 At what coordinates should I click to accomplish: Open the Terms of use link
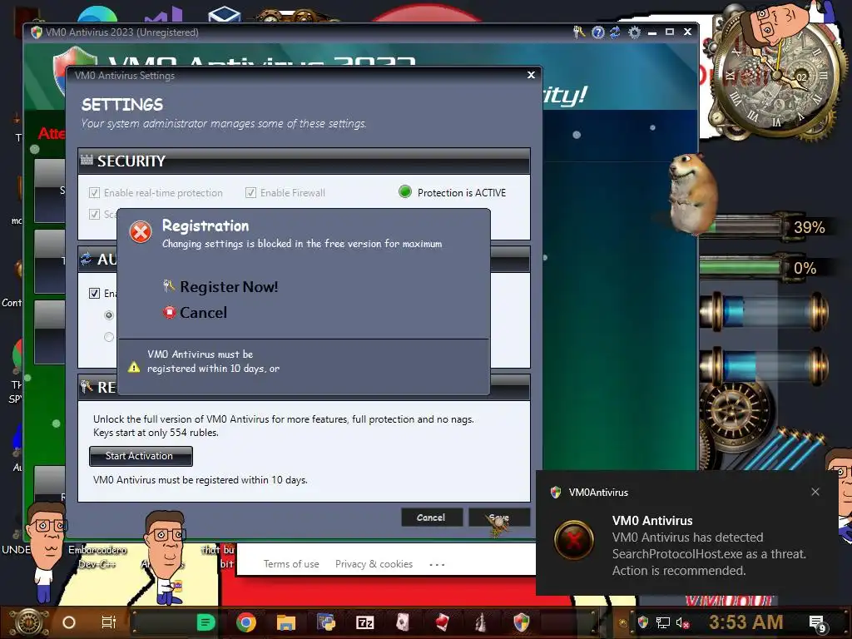291,564
